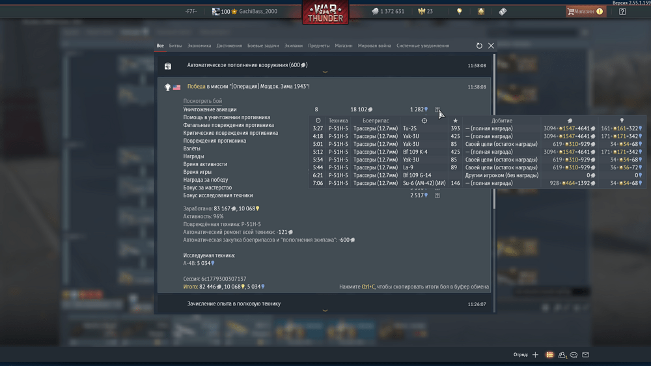Switch to the Боевые задачи tab
The image size is (651, 366).
(263, 46)
